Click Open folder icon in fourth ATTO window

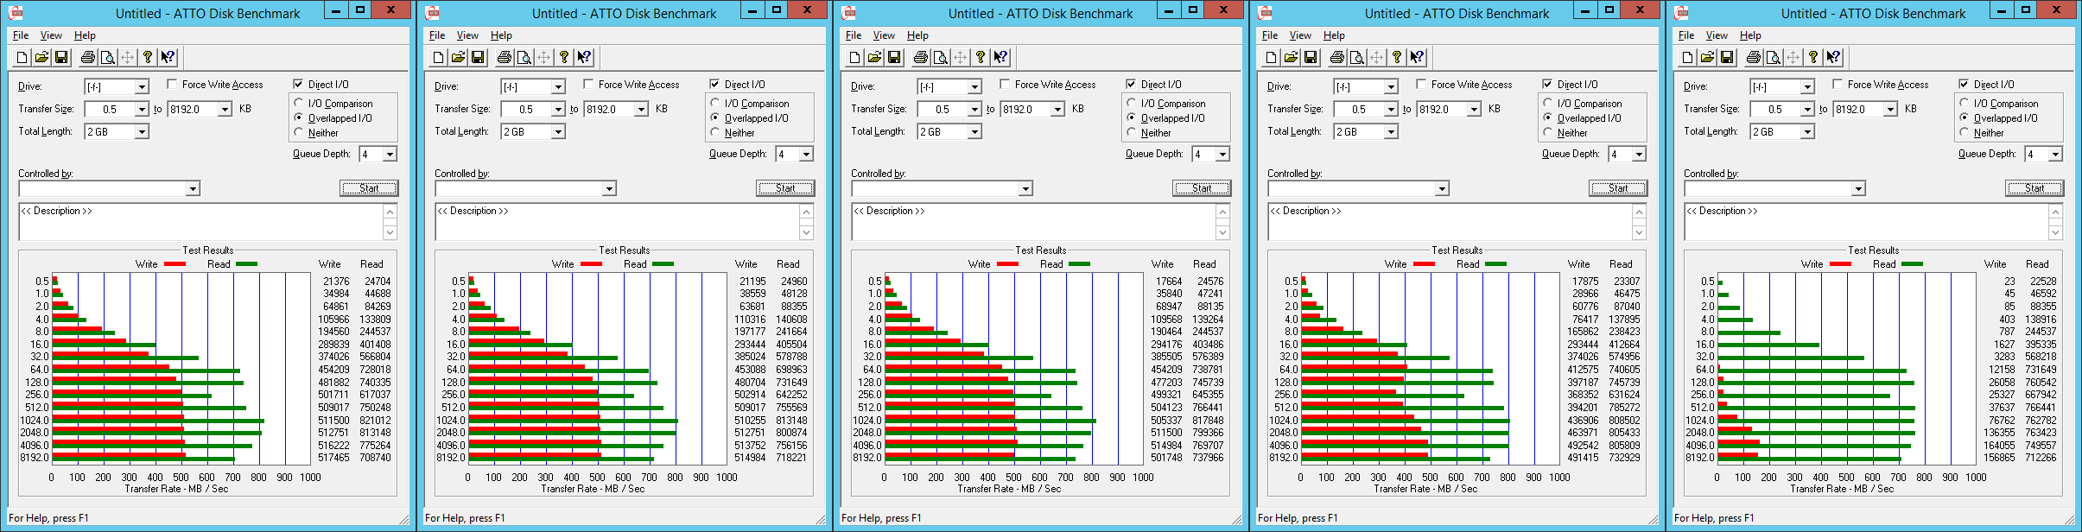(1291, 57)
